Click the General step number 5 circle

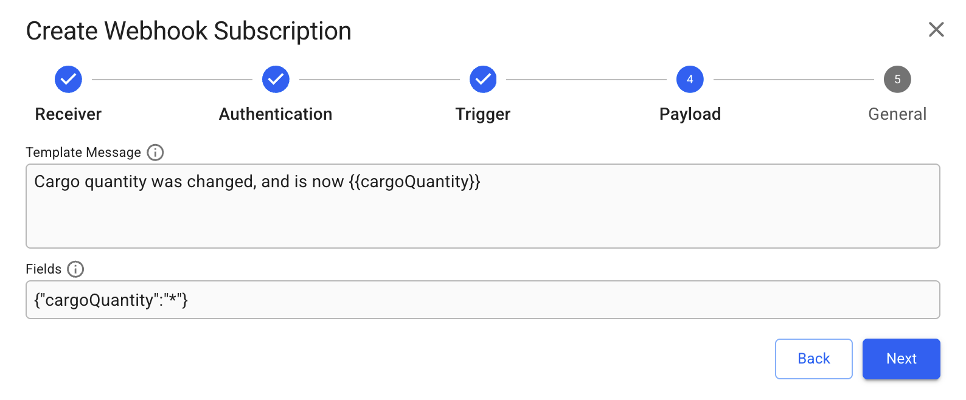point(897,79)
